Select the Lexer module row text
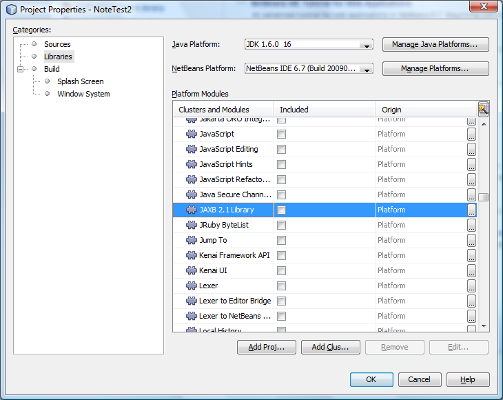Image resolution: width=503 pixels, height=400 pixels. tap(208, 286)
